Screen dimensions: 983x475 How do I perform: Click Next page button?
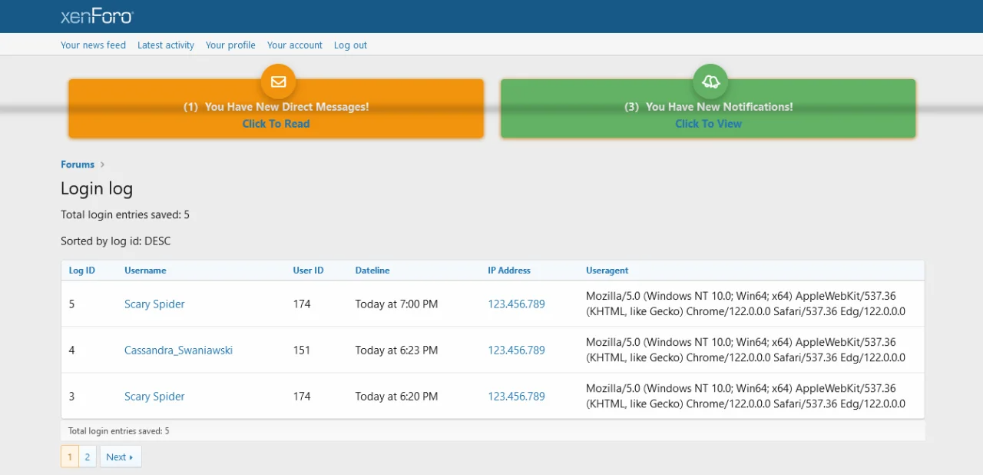120,457
